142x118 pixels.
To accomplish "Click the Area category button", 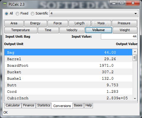I will click(14, 23).
